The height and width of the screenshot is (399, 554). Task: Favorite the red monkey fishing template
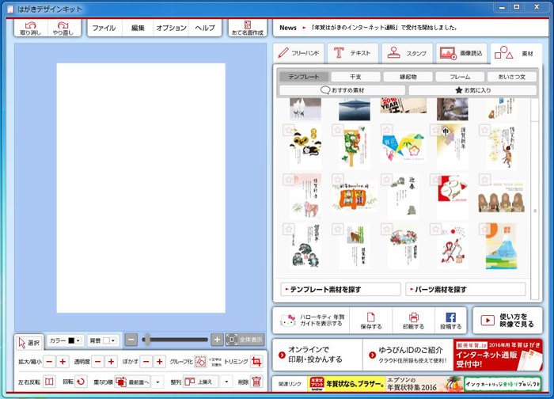[435, 229]
